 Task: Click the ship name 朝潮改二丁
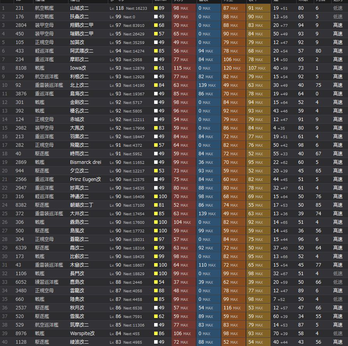pyautogui.click(x=82, y=205)
